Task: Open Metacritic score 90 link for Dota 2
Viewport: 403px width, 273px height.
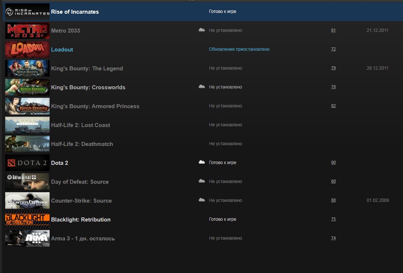Action: point(333,162)
